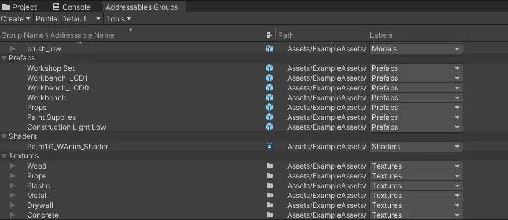Collapse the Textures group
This screenshot has width=508, height=220.
[4, 156]
